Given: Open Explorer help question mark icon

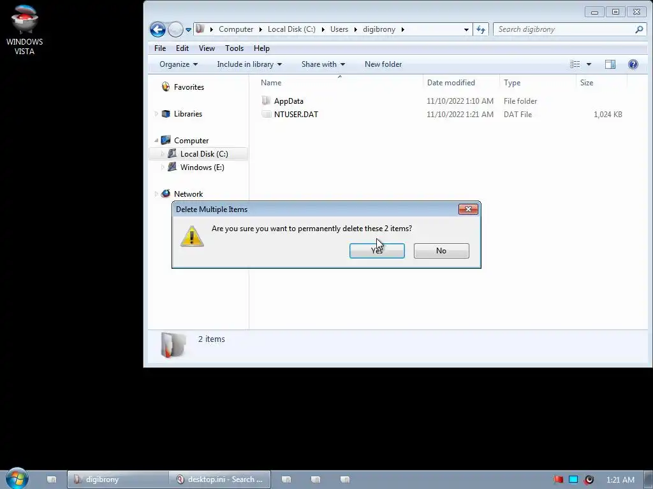Looking at the screenshot, I should (x=633, y=64).
